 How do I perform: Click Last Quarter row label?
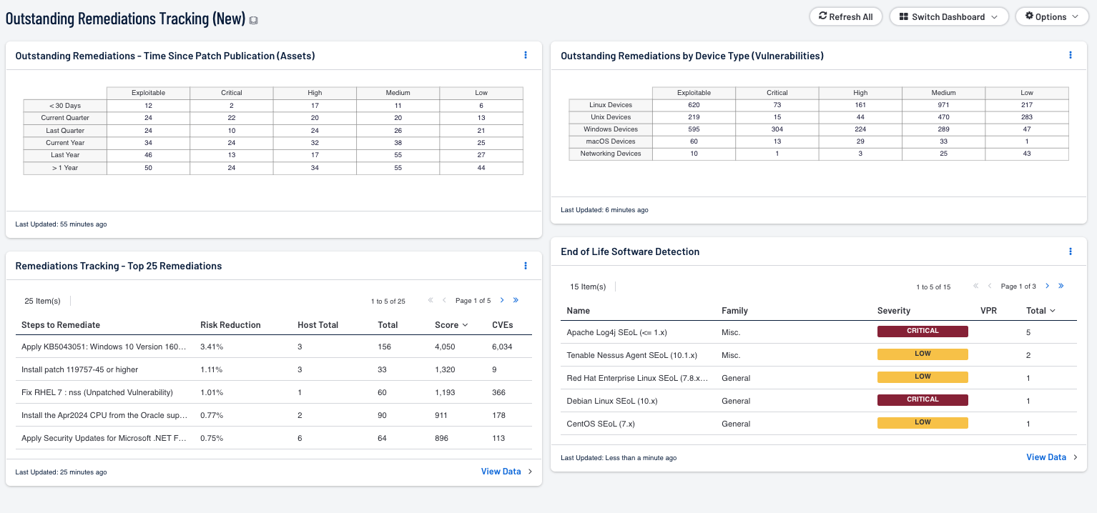pyautogui.click(x=65, y=131)
